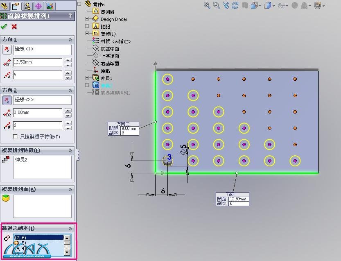341x261 pixels.
Task: Enable 只複製種子特徵 checkbox
Action: 16,136
